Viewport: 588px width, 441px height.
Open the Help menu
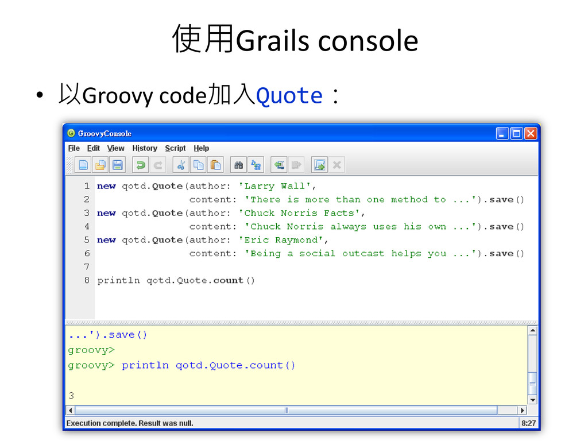coord(202,149)
